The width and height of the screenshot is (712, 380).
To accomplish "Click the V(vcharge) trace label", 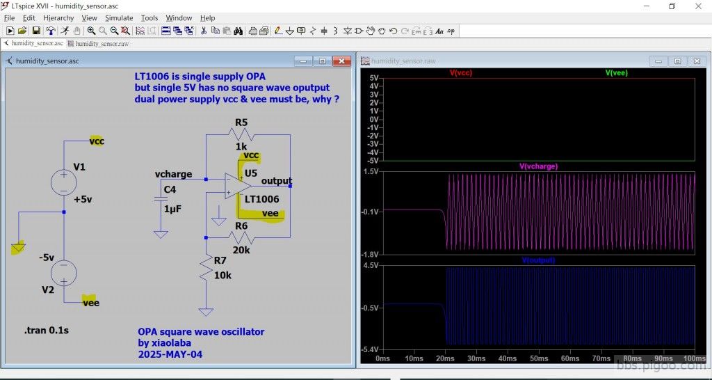I will click(x=539, y=166).
